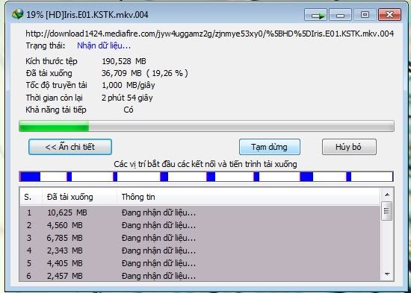Hide details with Ẩn chi tiết button
The width and height of the screenshot is (411, 293).
tap(70, 147)
